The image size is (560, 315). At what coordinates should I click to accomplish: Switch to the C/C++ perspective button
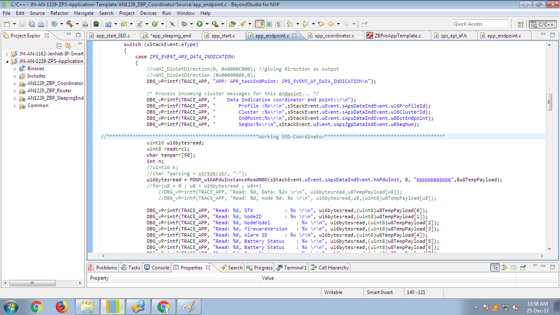pos(543,24)
